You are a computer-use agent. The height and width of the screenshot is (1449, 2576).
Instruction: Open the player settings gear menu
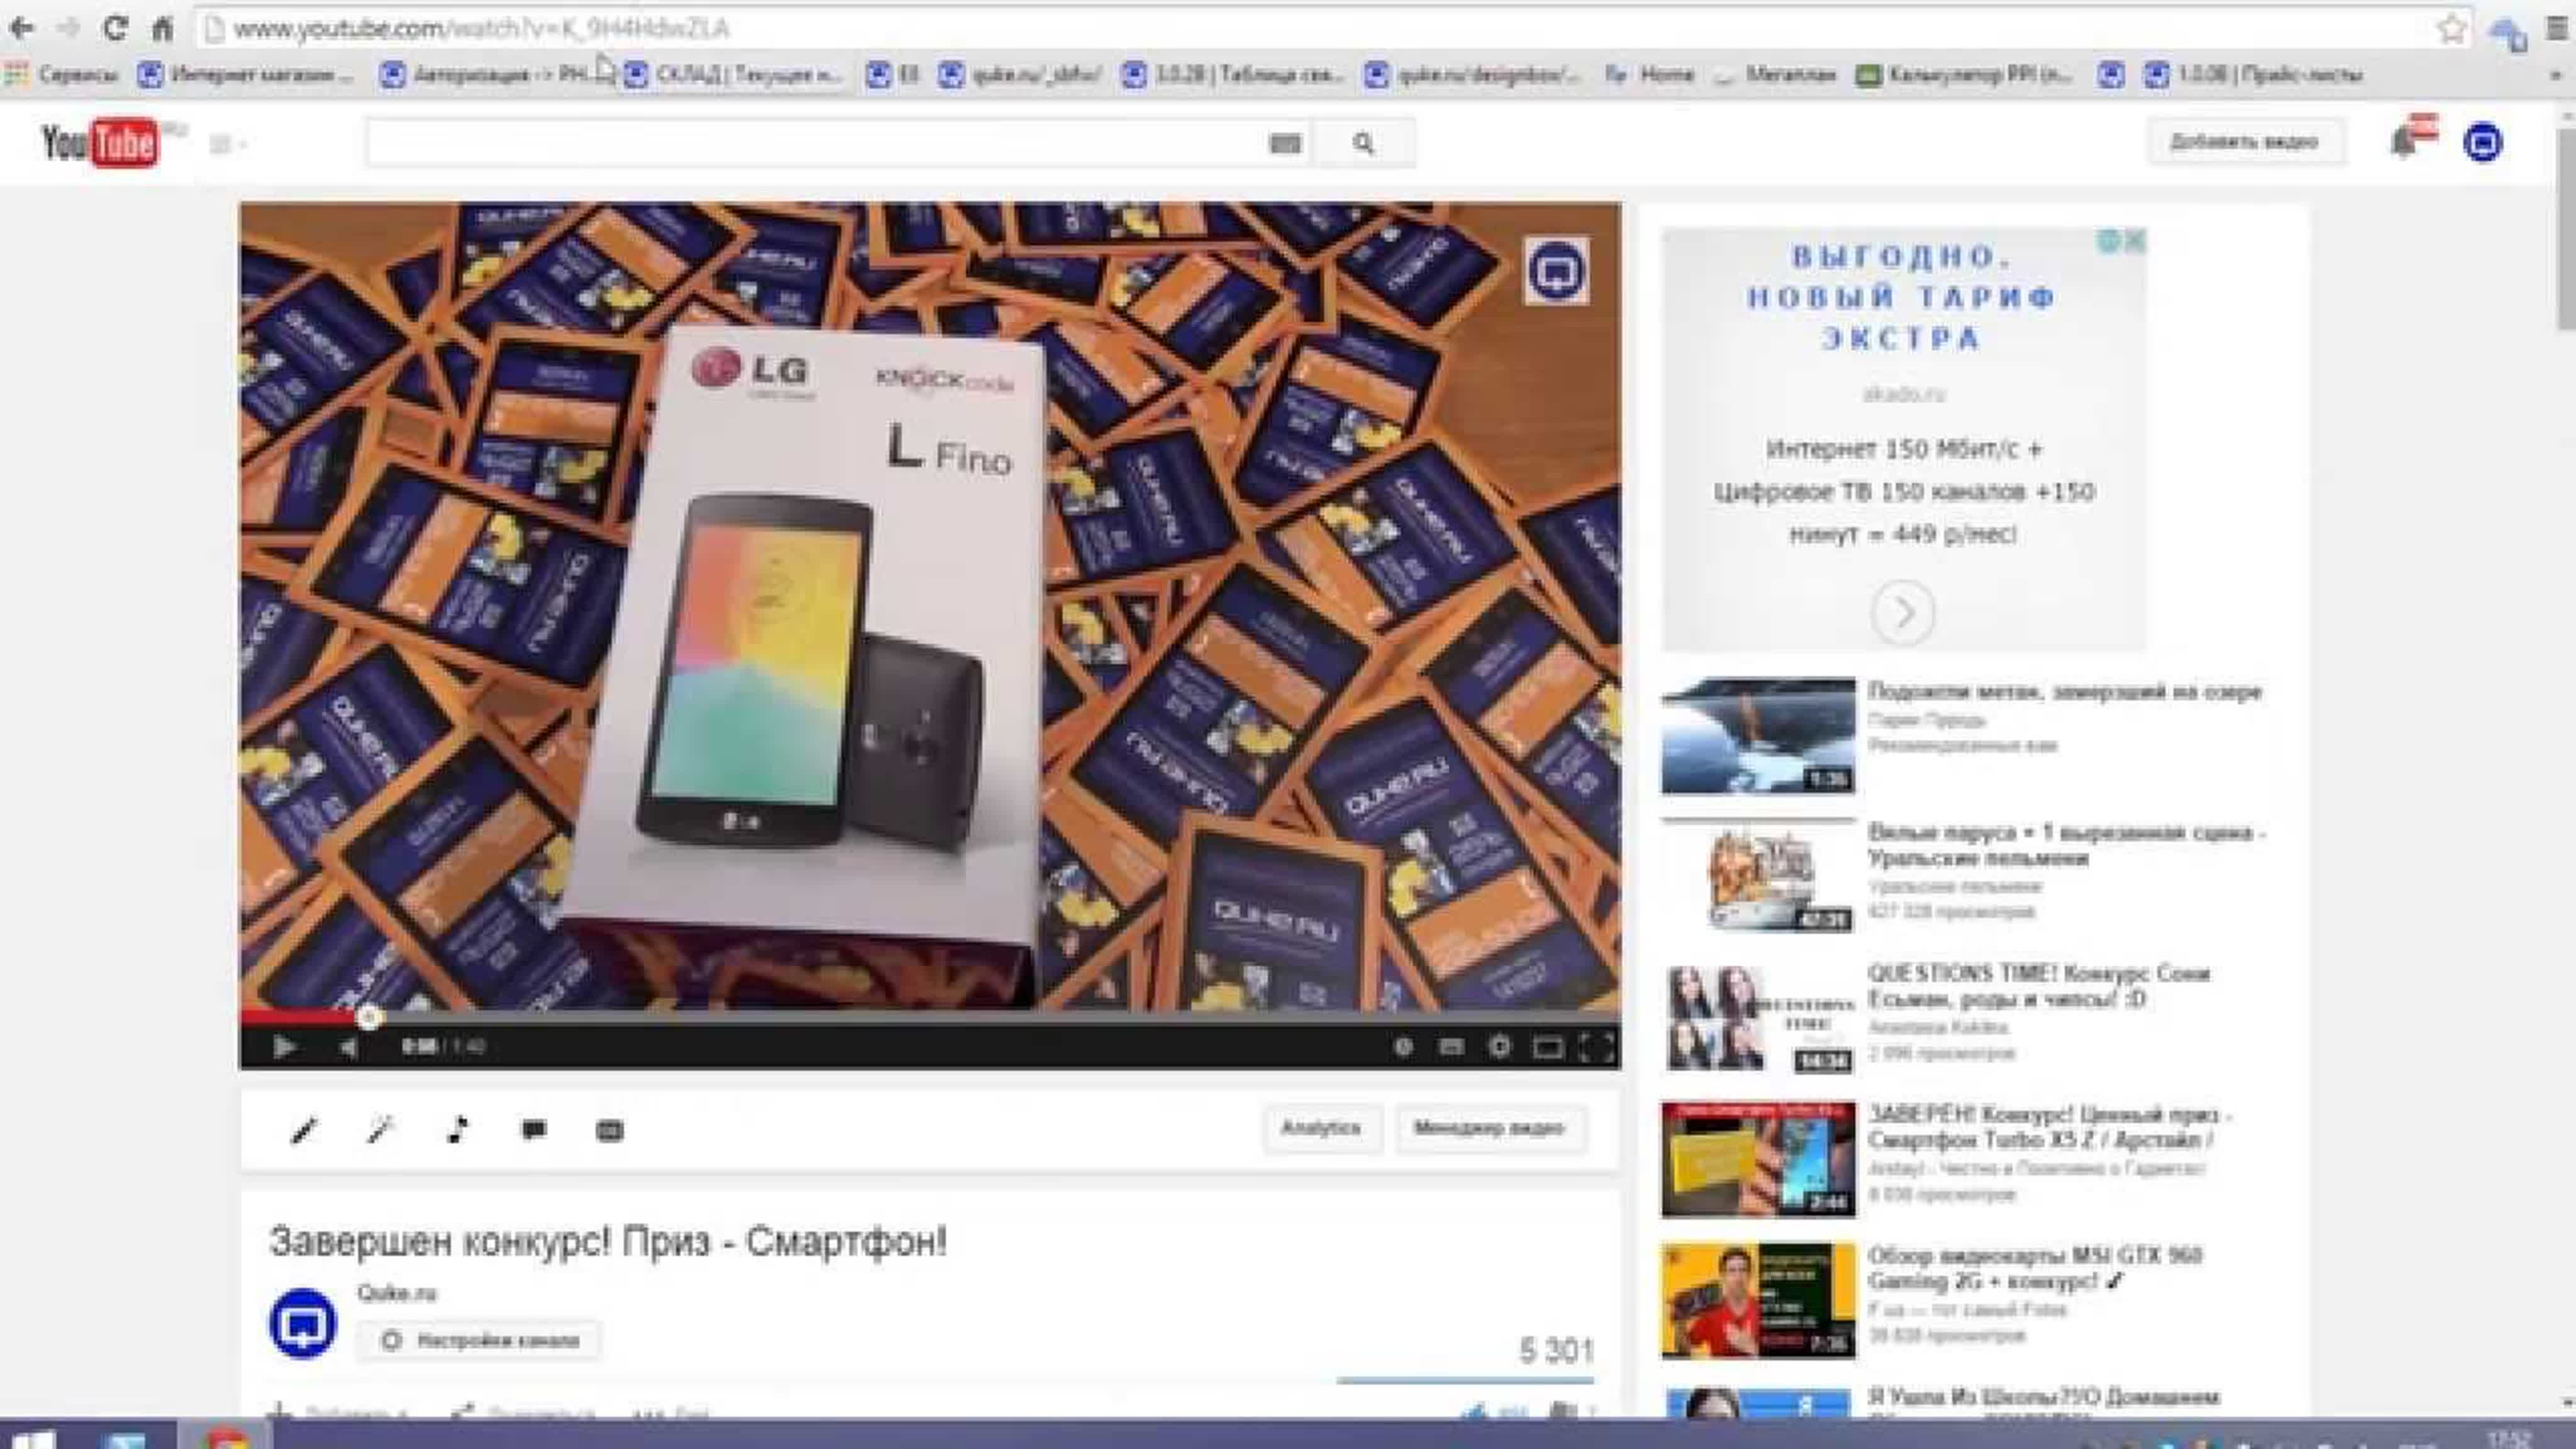[x=1499, y=1046]
